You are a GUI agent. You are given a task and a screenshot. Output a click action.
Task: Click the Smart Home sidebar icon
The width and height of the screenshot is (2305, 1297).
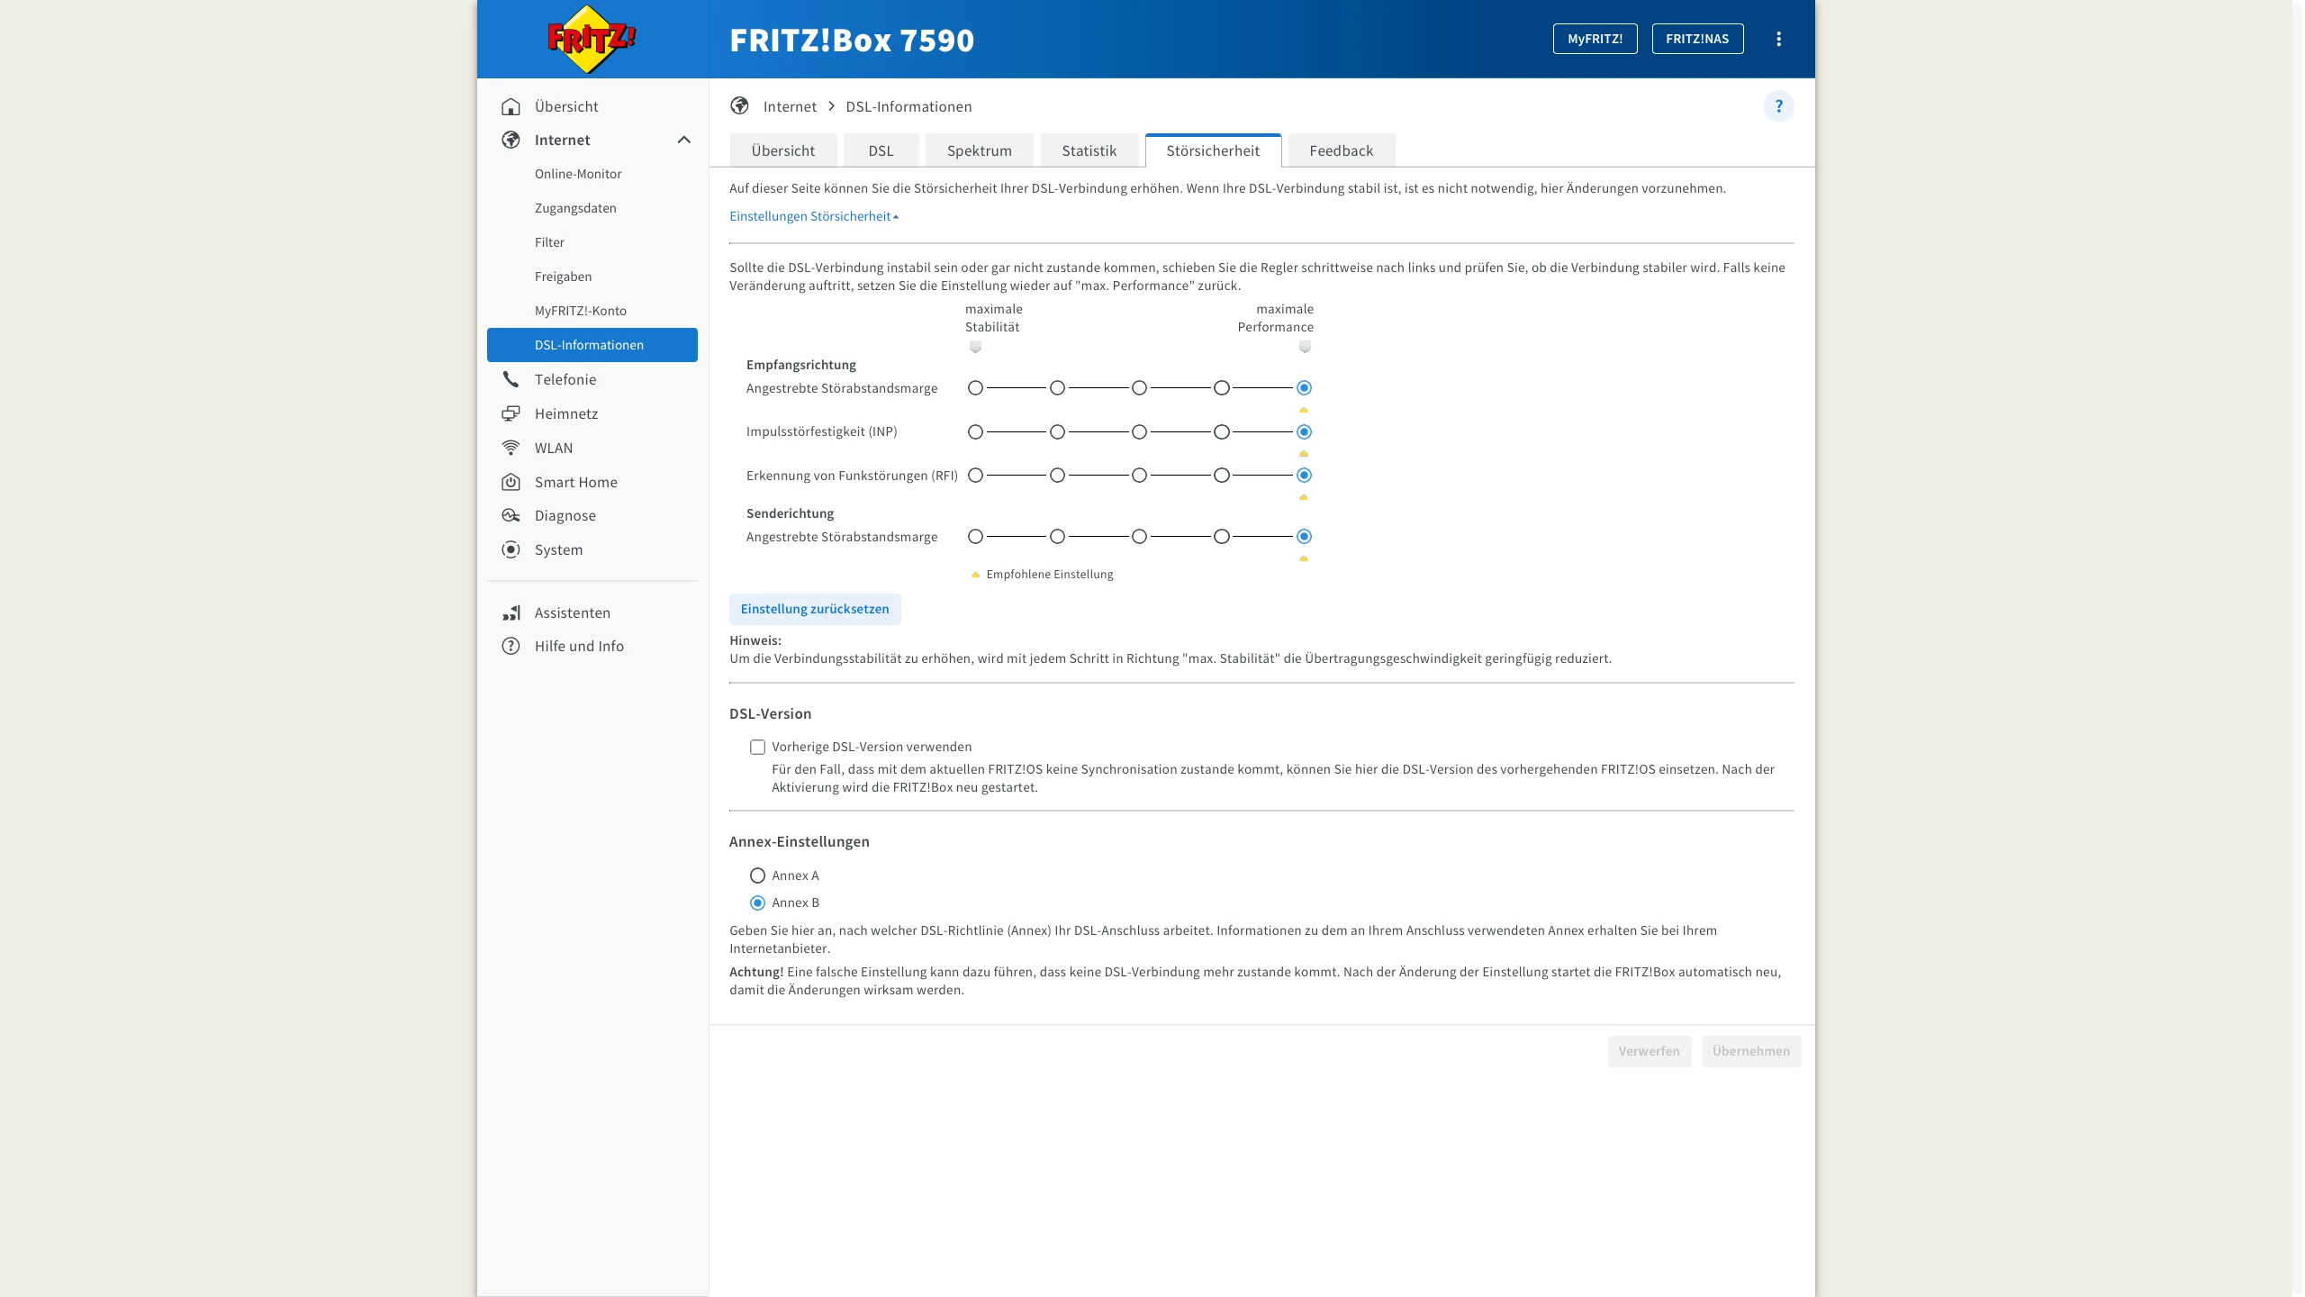tap(511, 482)
